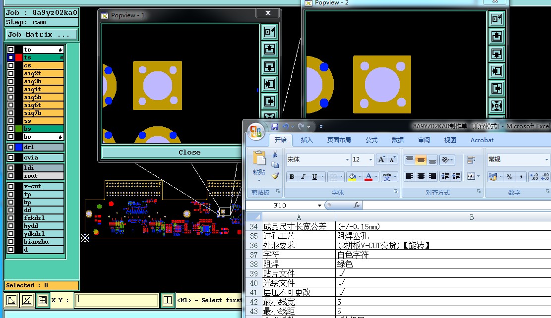Switch to 数据 ribbon tab
Screen dimensions: 551x318
pos(398,140)
